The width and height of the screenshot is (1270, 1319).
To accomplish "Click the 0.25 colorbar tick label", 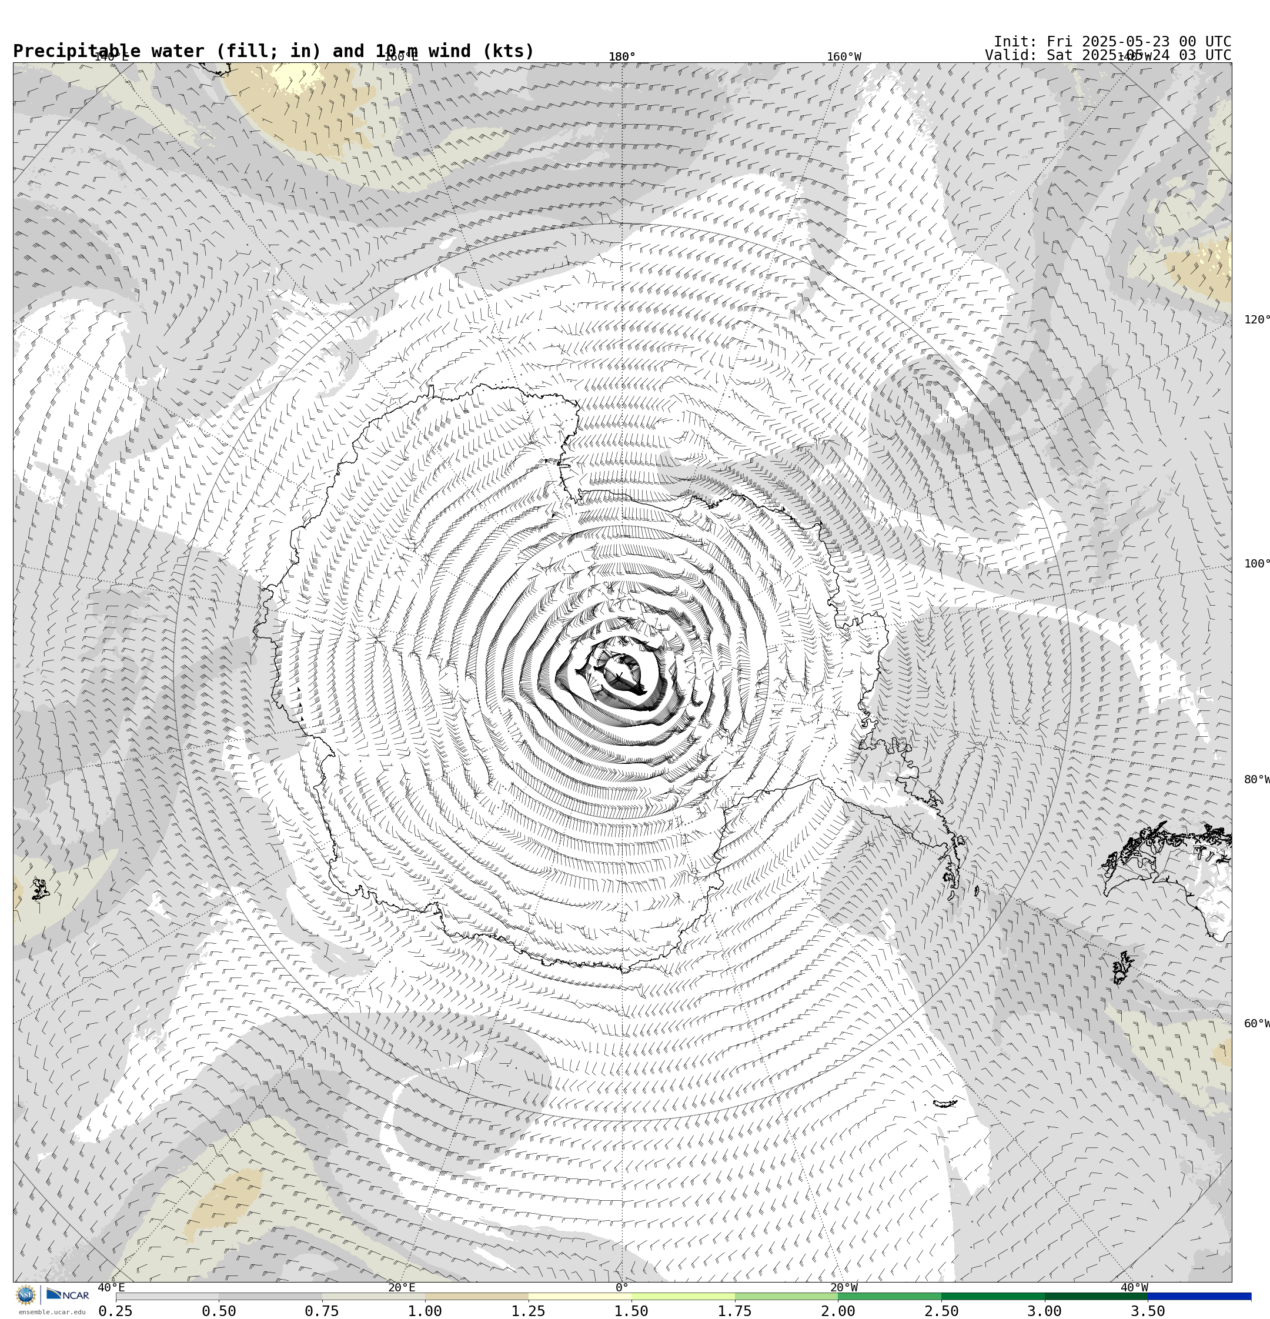I will [x=116, y=1311].
